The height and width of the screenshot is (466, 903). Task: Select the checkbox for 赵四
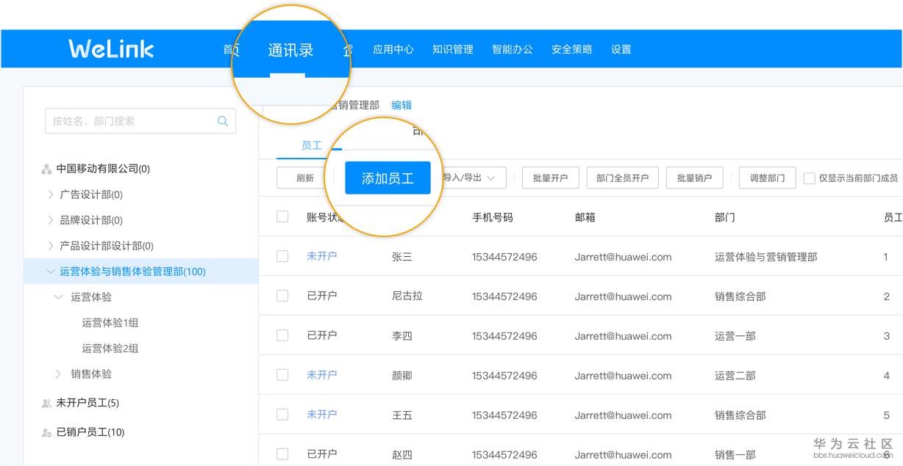282,454
